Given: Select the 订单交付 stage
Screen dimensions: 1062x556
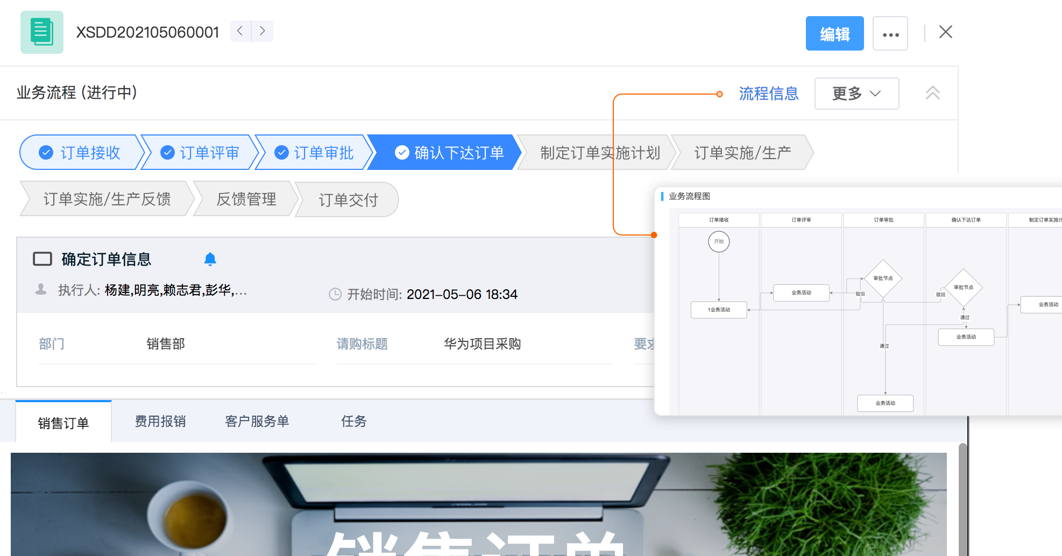Looking at the screenshot, I should [348, 199].
